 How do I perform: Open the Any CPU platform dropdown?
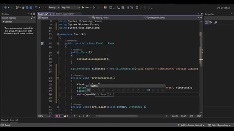point(71,7)
